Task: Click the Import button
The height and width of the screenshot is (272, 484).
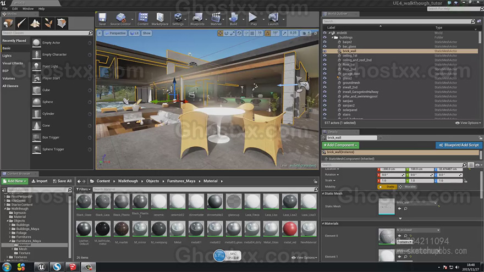Action: [40, 181]
